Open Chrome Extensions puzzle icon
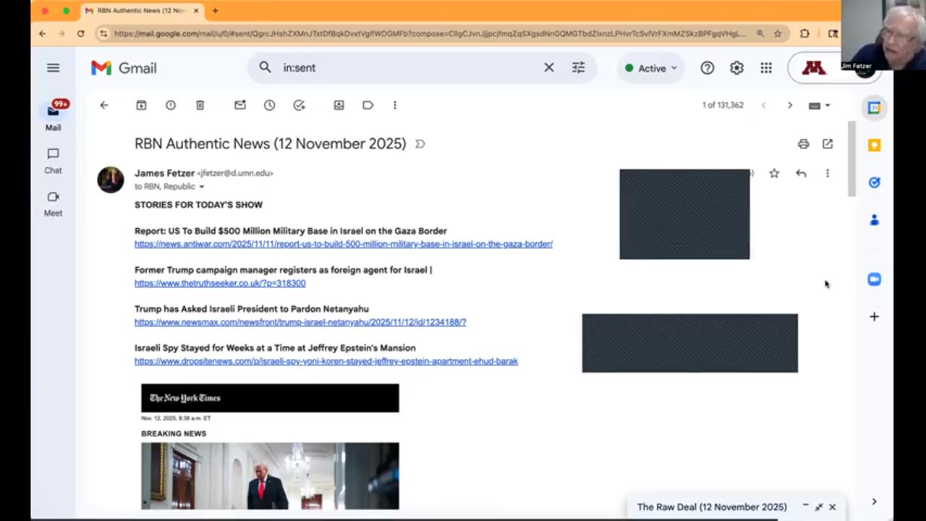Image resolution: width=926 pixels, height=521 pixels. pyautogui.click(x=804, y=33)
